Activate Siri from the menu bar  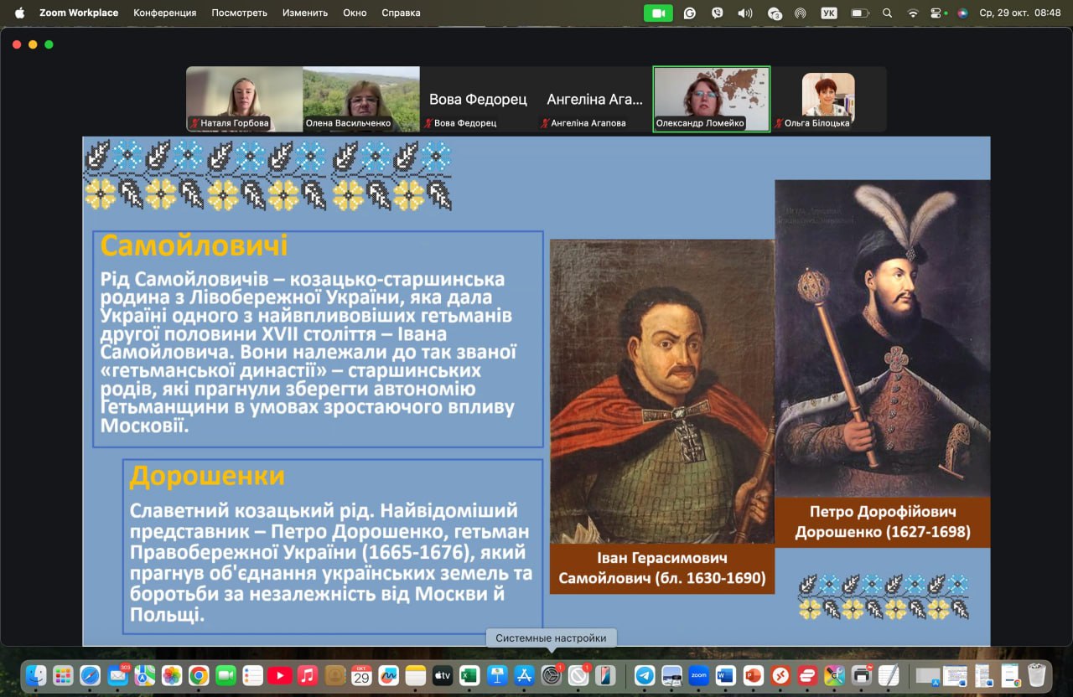pos(962,13)
